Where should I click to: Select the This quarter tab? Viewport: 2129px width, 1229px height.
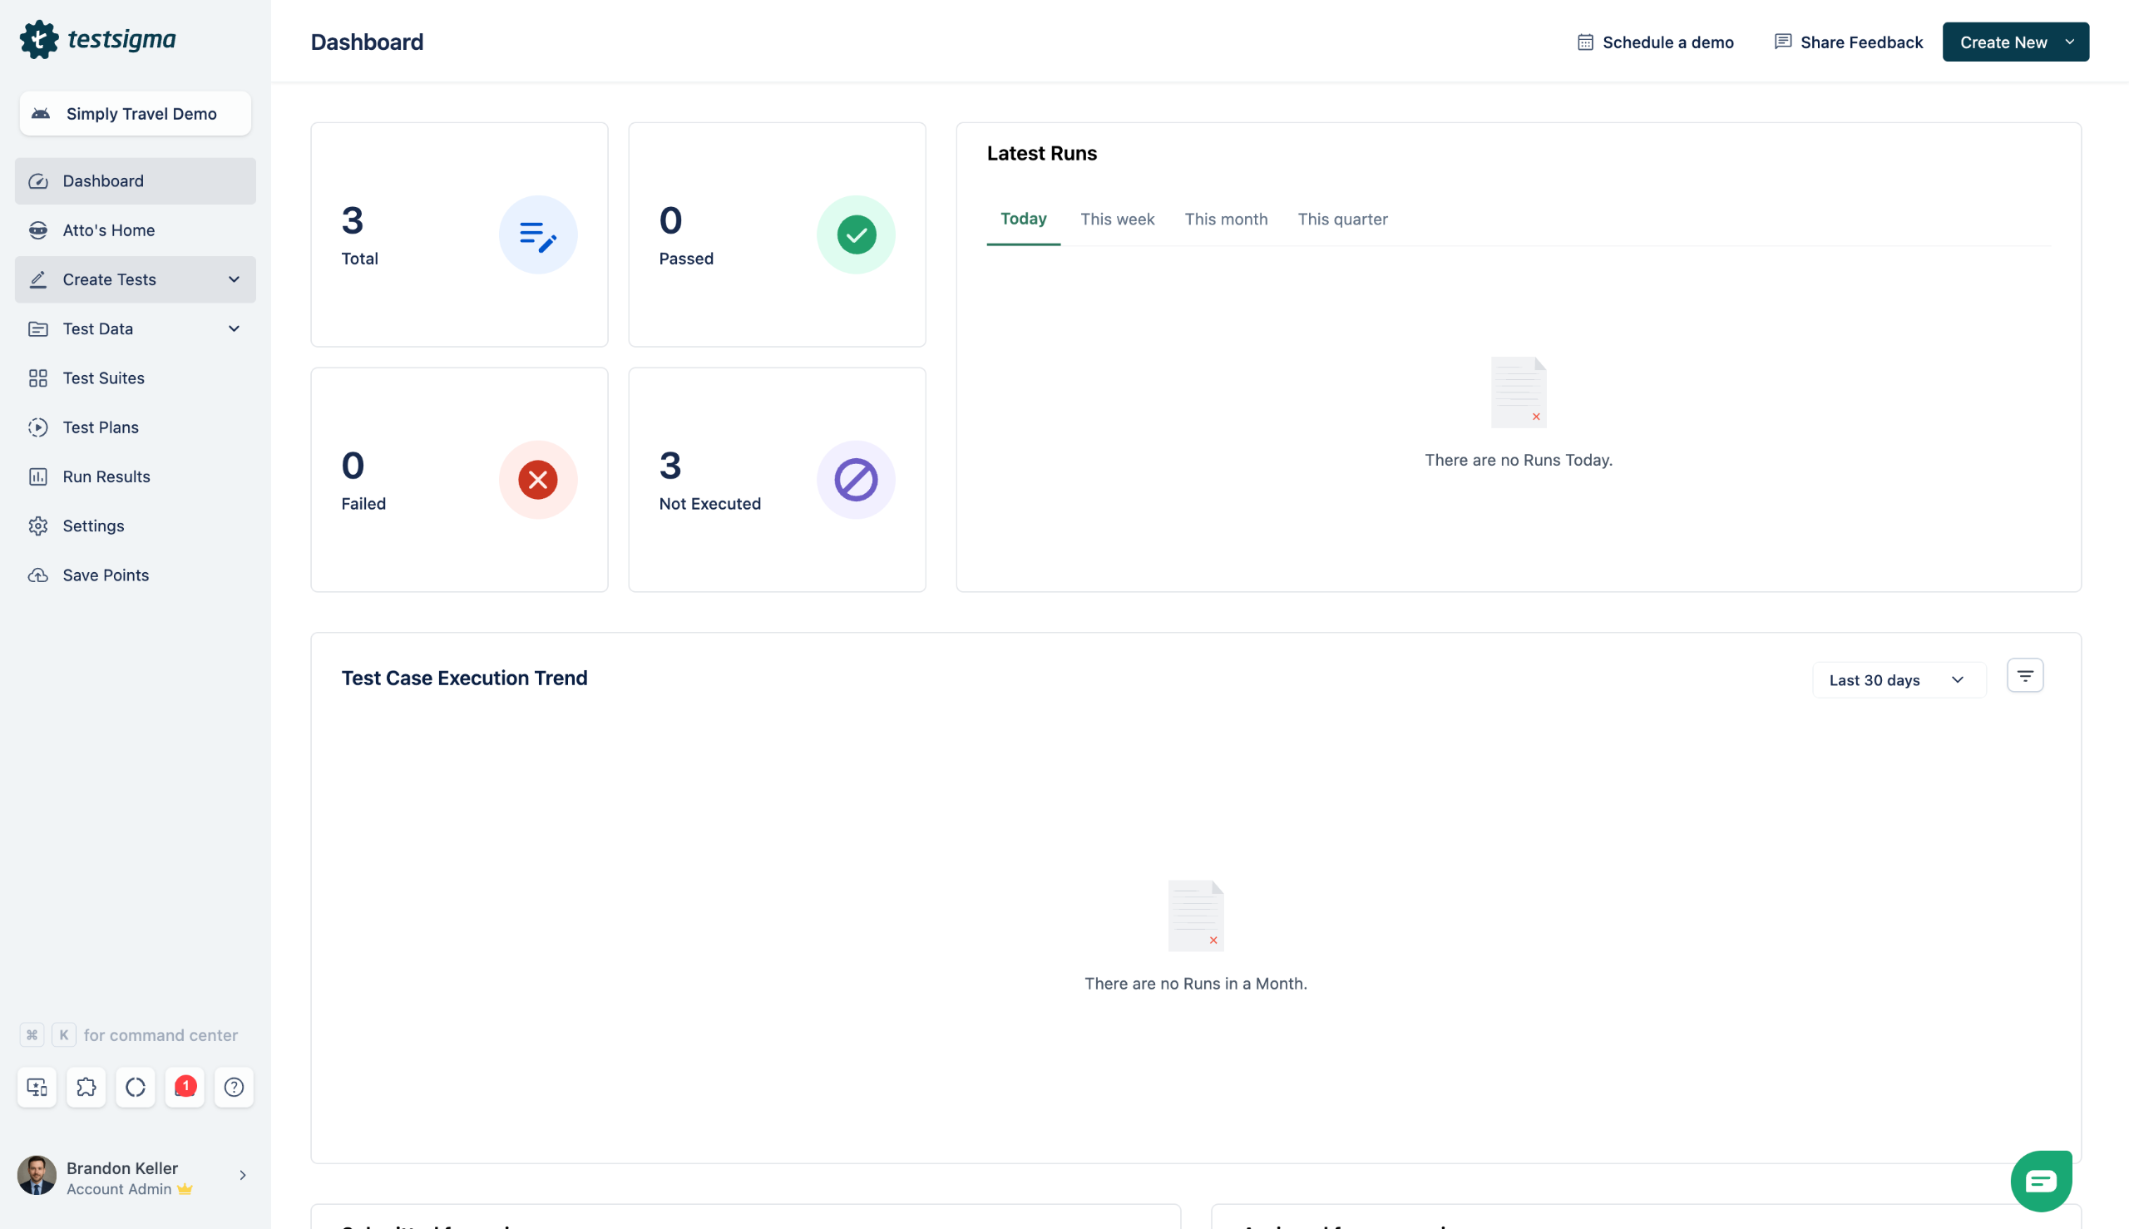pyautogui.click(x=1341, y=220)
